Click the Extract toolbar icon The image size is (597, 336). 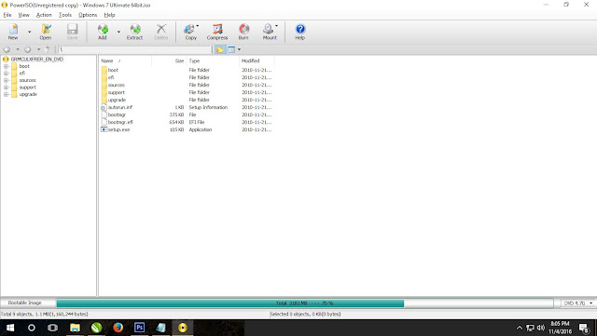pyautogui.click(x=134, y=32)
